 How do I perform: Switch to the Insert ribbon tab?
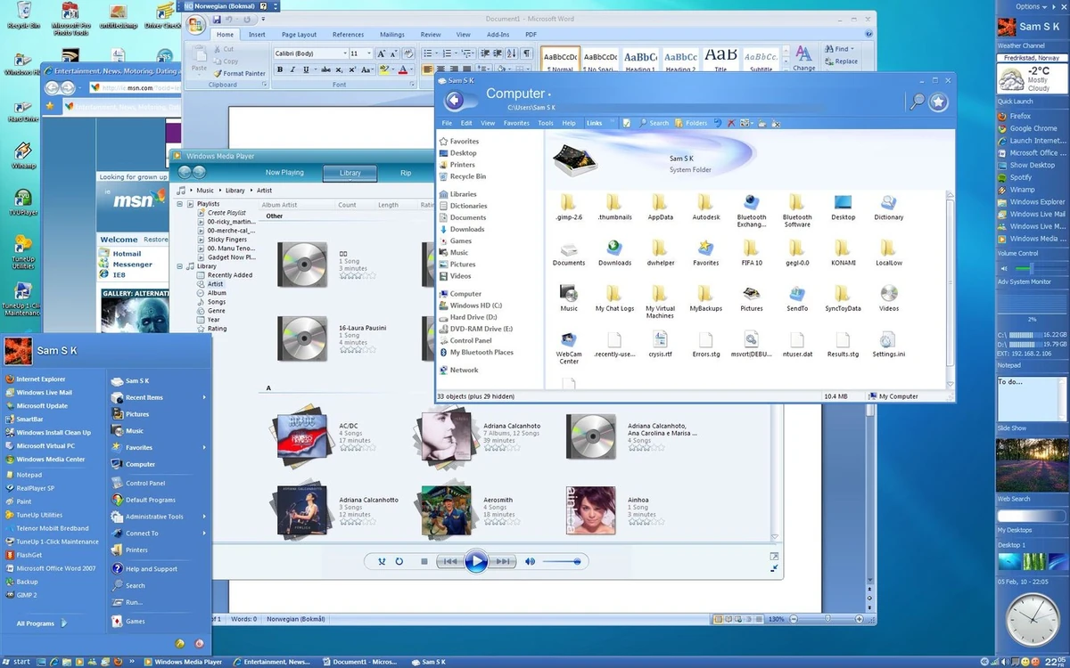click(258, 34)
